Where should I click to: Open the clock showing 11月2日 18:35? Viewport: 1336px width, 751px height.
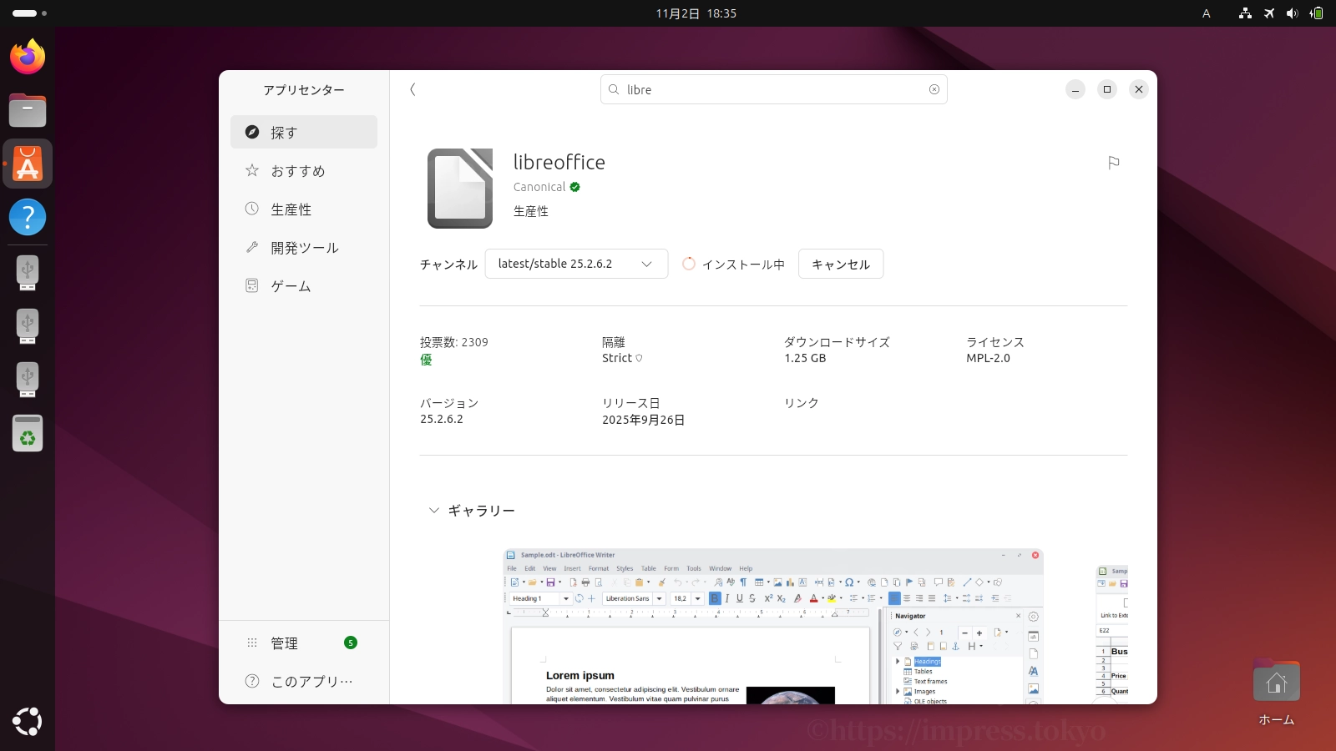click(x=696, y=13)
